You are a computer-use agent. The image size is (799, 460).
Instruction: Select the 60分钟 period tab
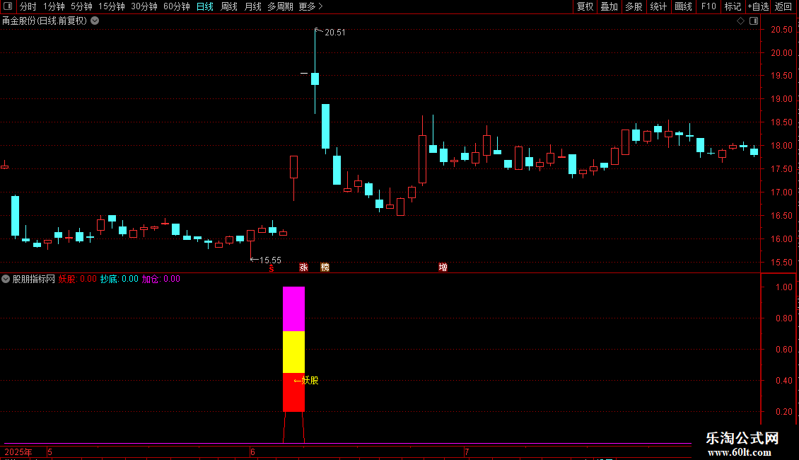176,6
